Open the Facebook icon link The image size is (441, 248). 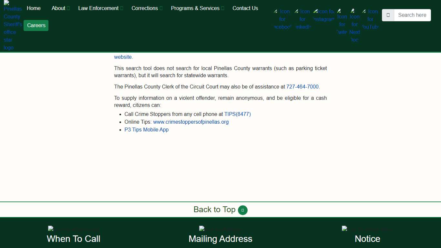(282, 19)
